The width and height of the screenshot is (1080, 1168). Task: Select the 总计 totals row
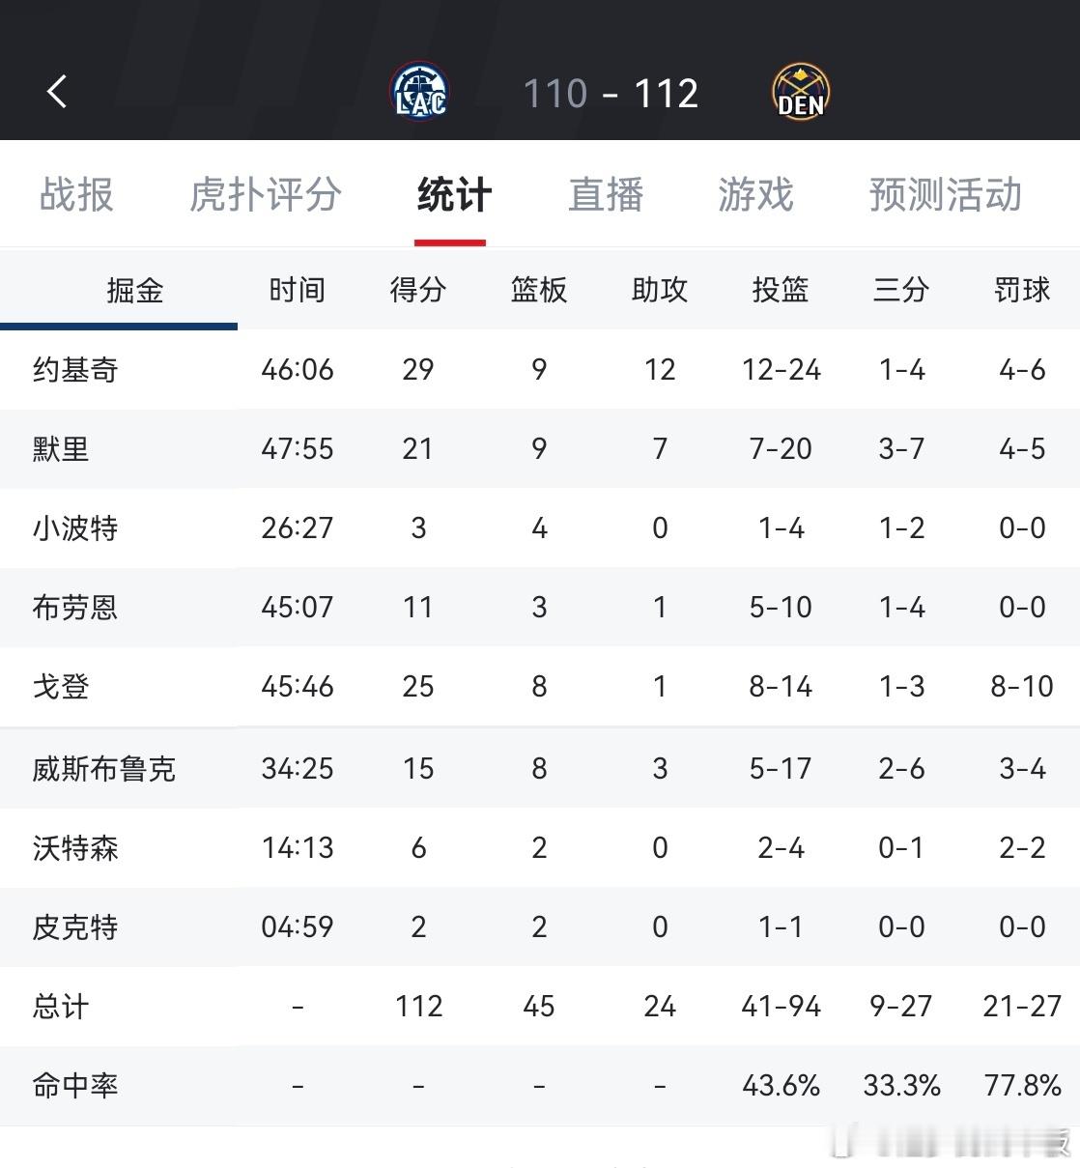click(x=540, y=1006)
